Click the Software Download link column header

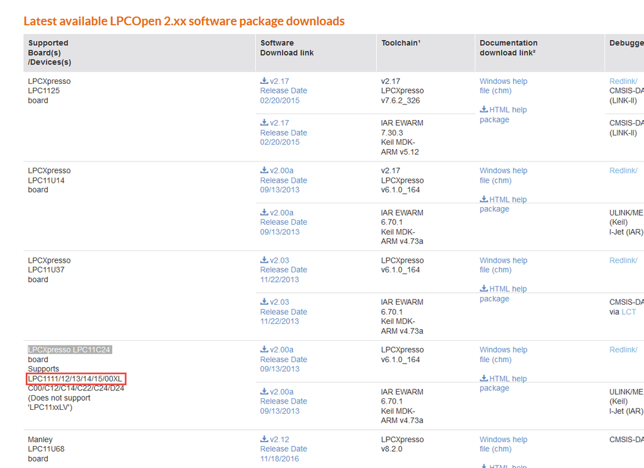coord(287,48)
